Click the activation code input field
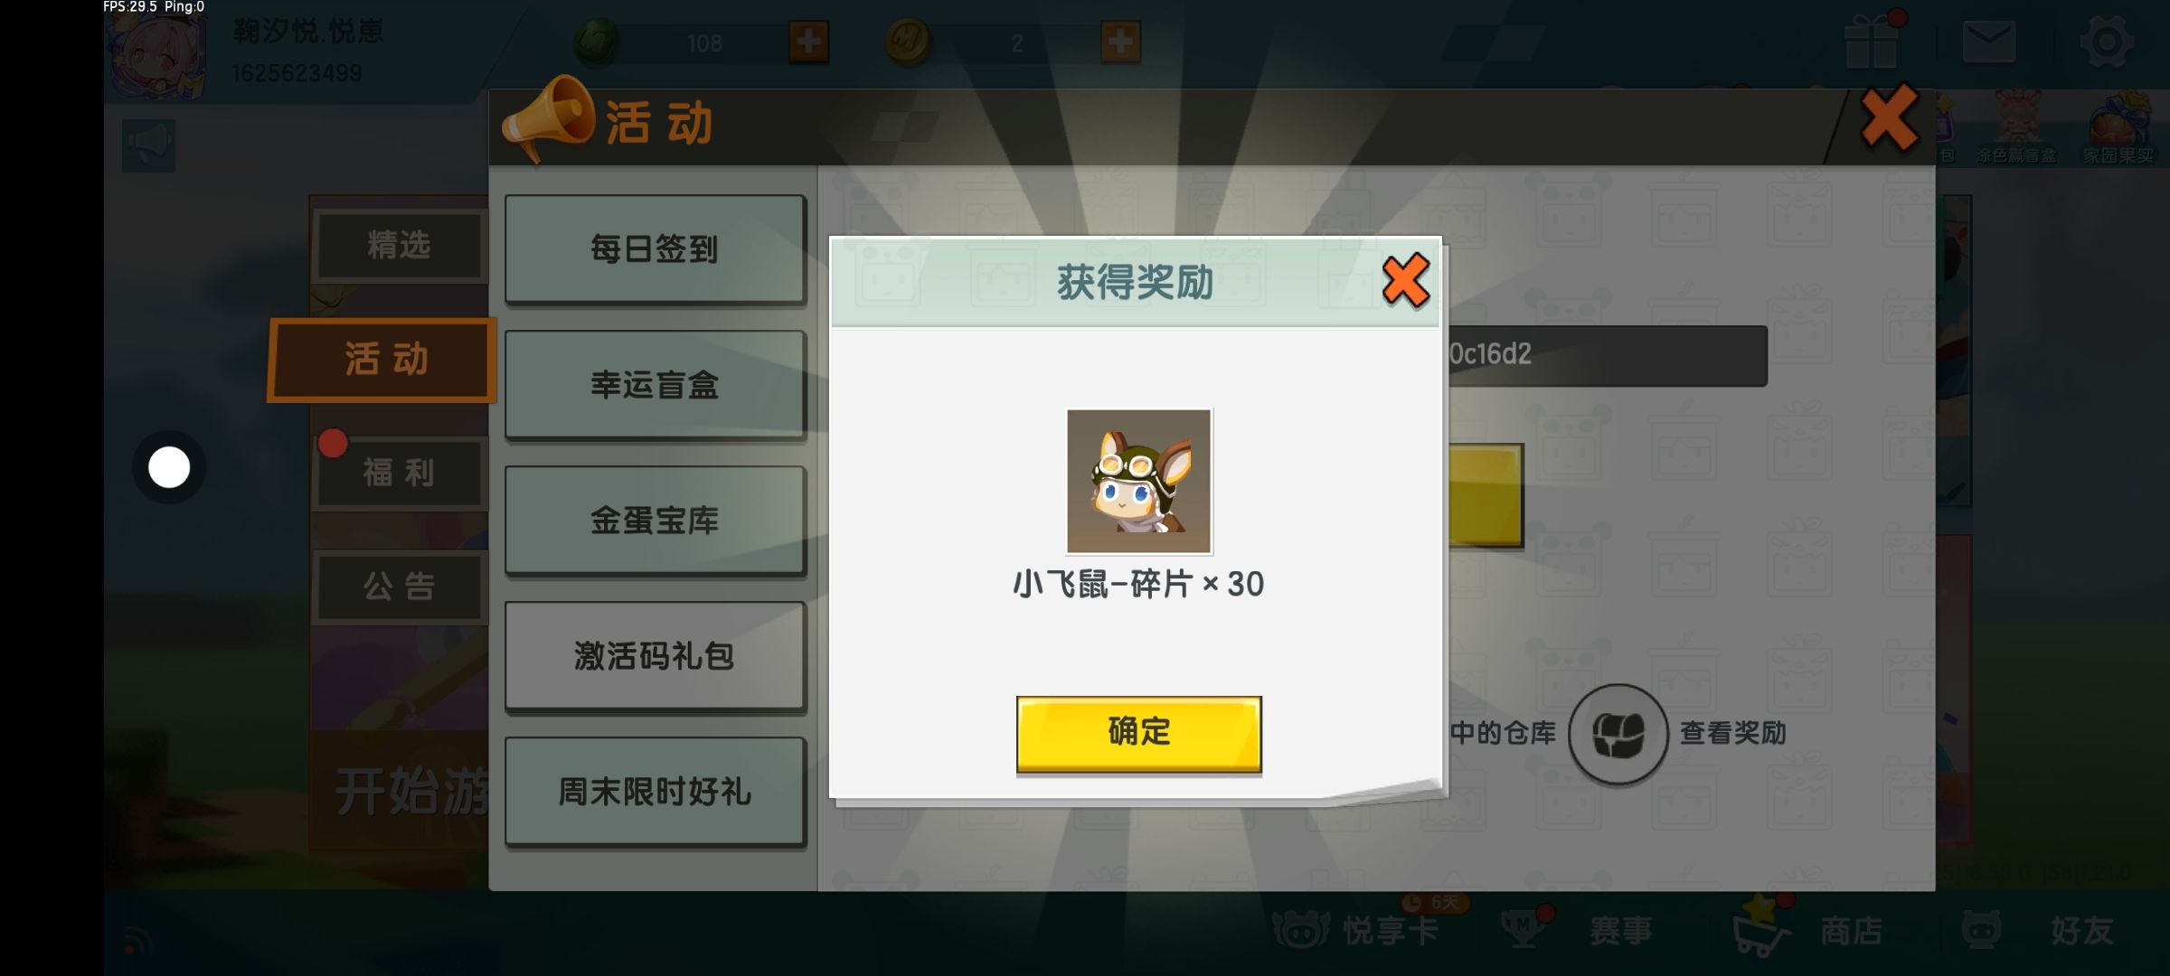The height and width of the screenshot is (976, 2170). 1607,355
